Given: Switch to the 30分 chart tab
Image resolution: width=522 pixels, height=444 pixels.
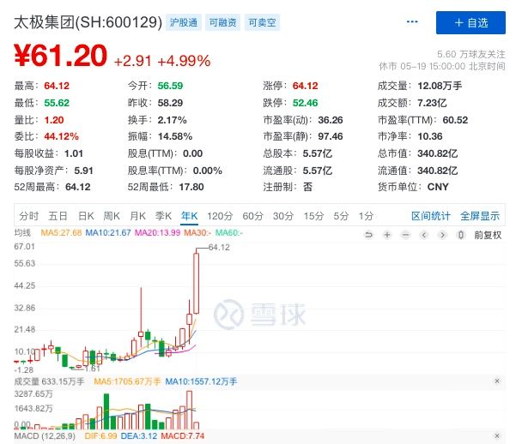Looking at the screenshot, I should [283, 216].
